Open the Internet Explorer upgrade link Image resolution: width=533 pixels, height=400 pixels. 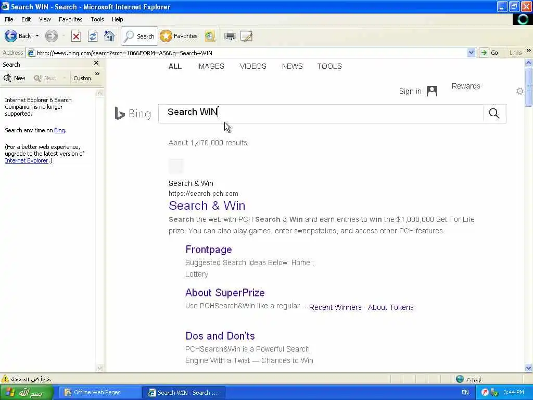coord(27,160)
